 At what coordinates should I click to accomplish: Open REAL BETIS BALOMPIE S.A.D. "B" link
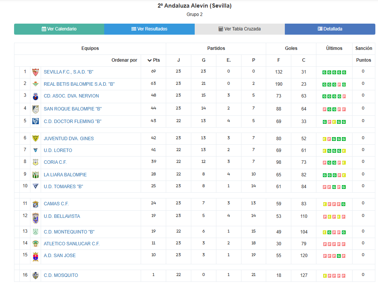coord(79,84)
